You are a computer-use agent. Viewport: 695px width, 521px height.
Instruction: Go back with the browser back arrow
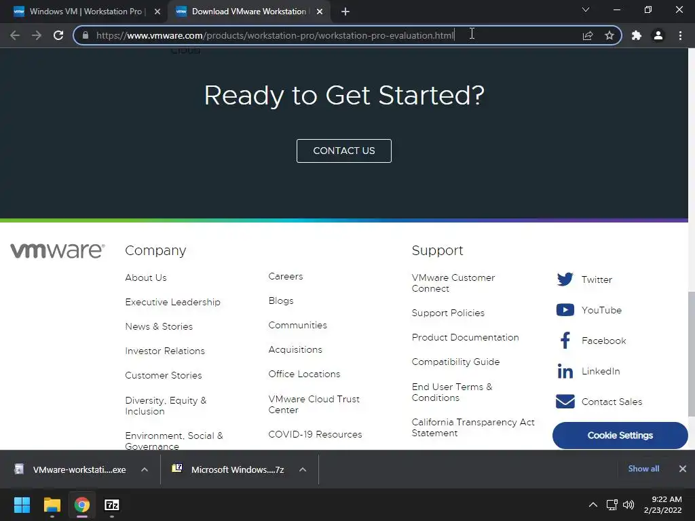click(15, 35)
